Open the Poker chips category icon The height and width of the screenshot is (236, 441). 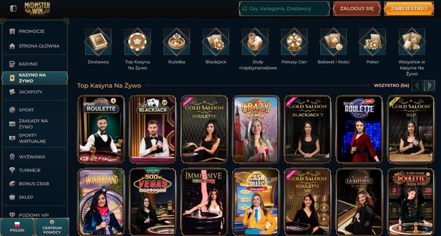click(373, 42)
